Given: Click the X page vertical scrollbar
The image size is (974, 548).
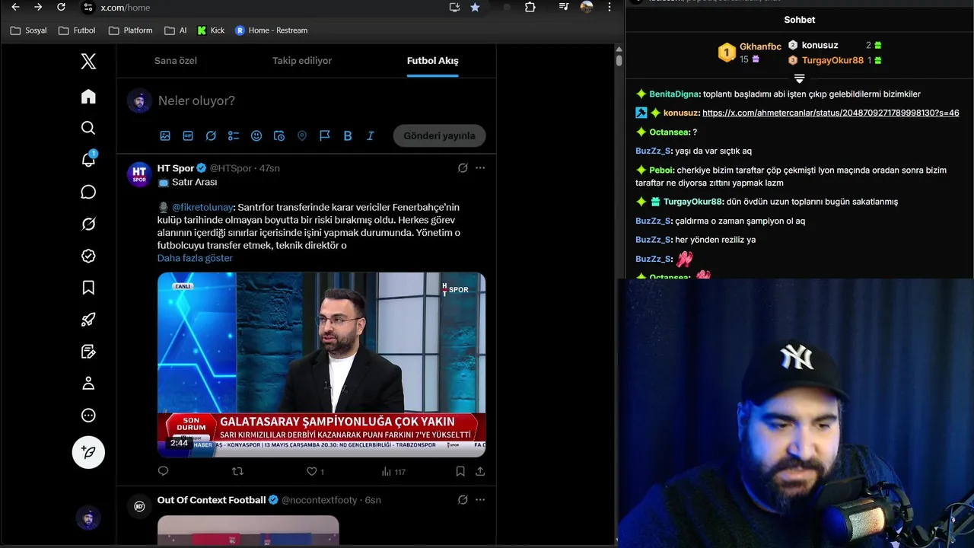Looking at the screenshot, I should [619, 61].
